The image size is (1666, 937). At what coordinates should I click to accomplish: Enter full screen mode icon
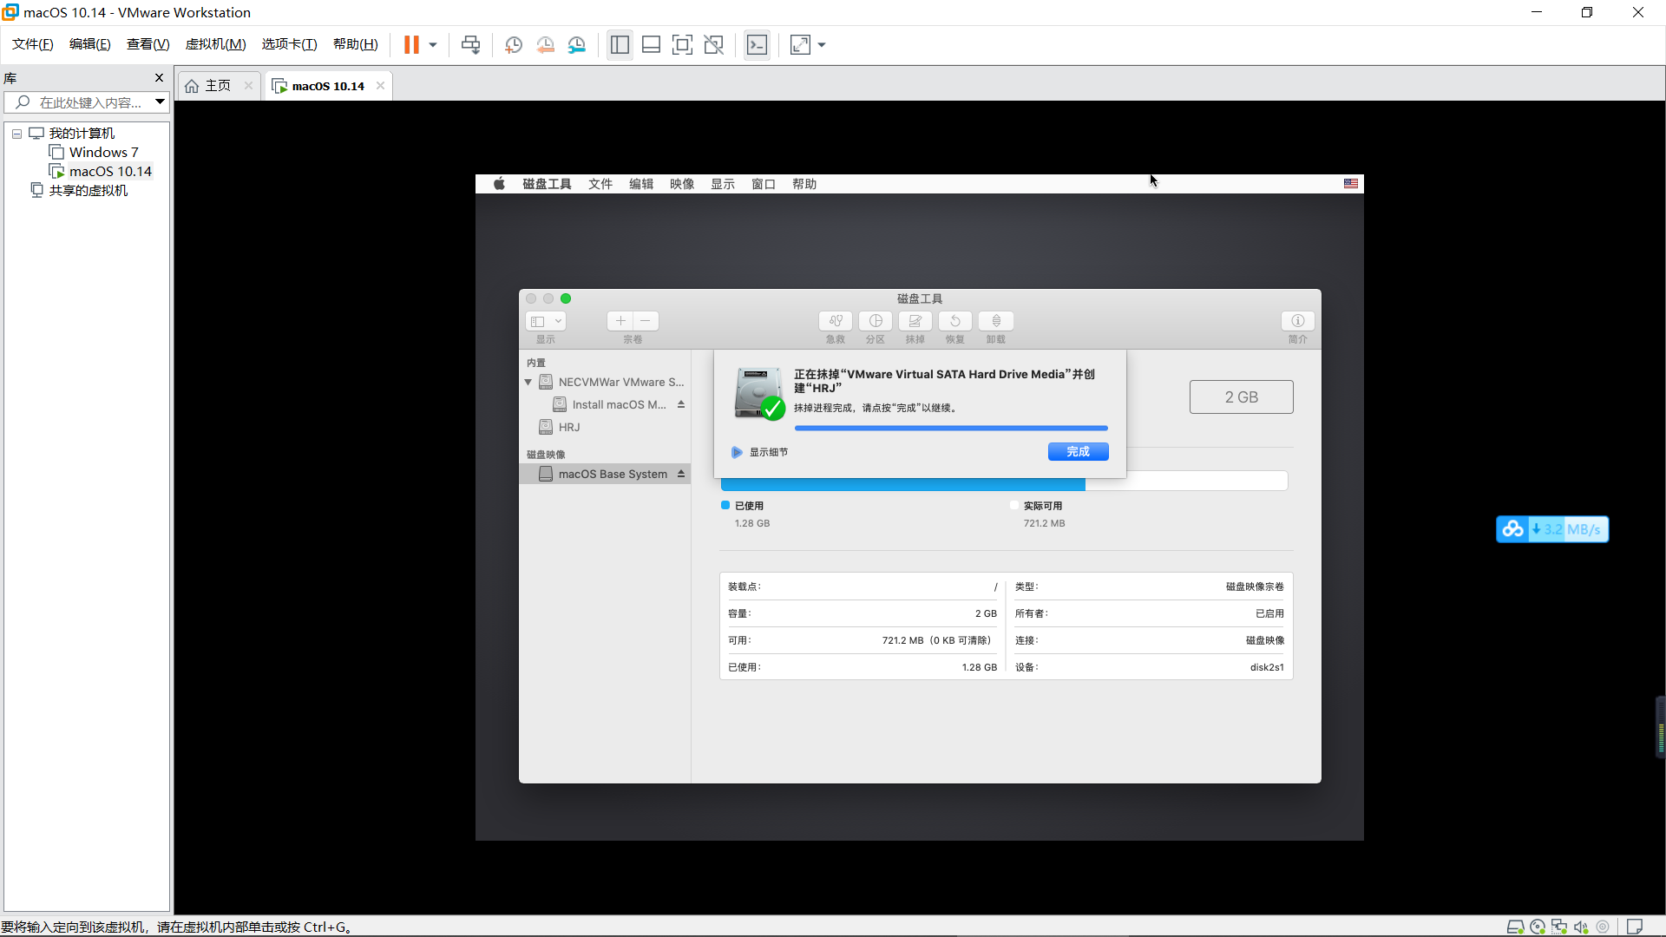tap(682, 45)
